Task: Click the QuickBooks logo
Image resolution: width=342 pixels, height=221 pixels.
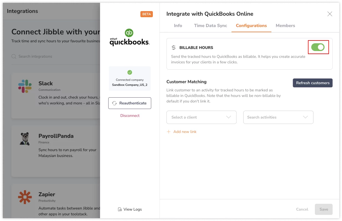Action: coord(130,37)
